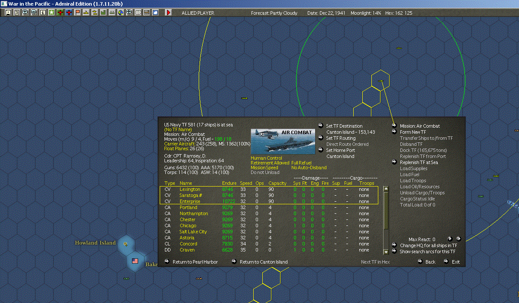Click the Exit button

coord(456,262)
